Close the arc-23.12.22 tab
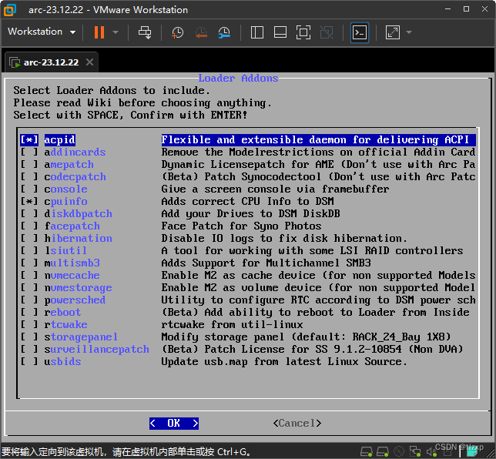The width and height of the screenshot is (496, 459). (90, 62)
